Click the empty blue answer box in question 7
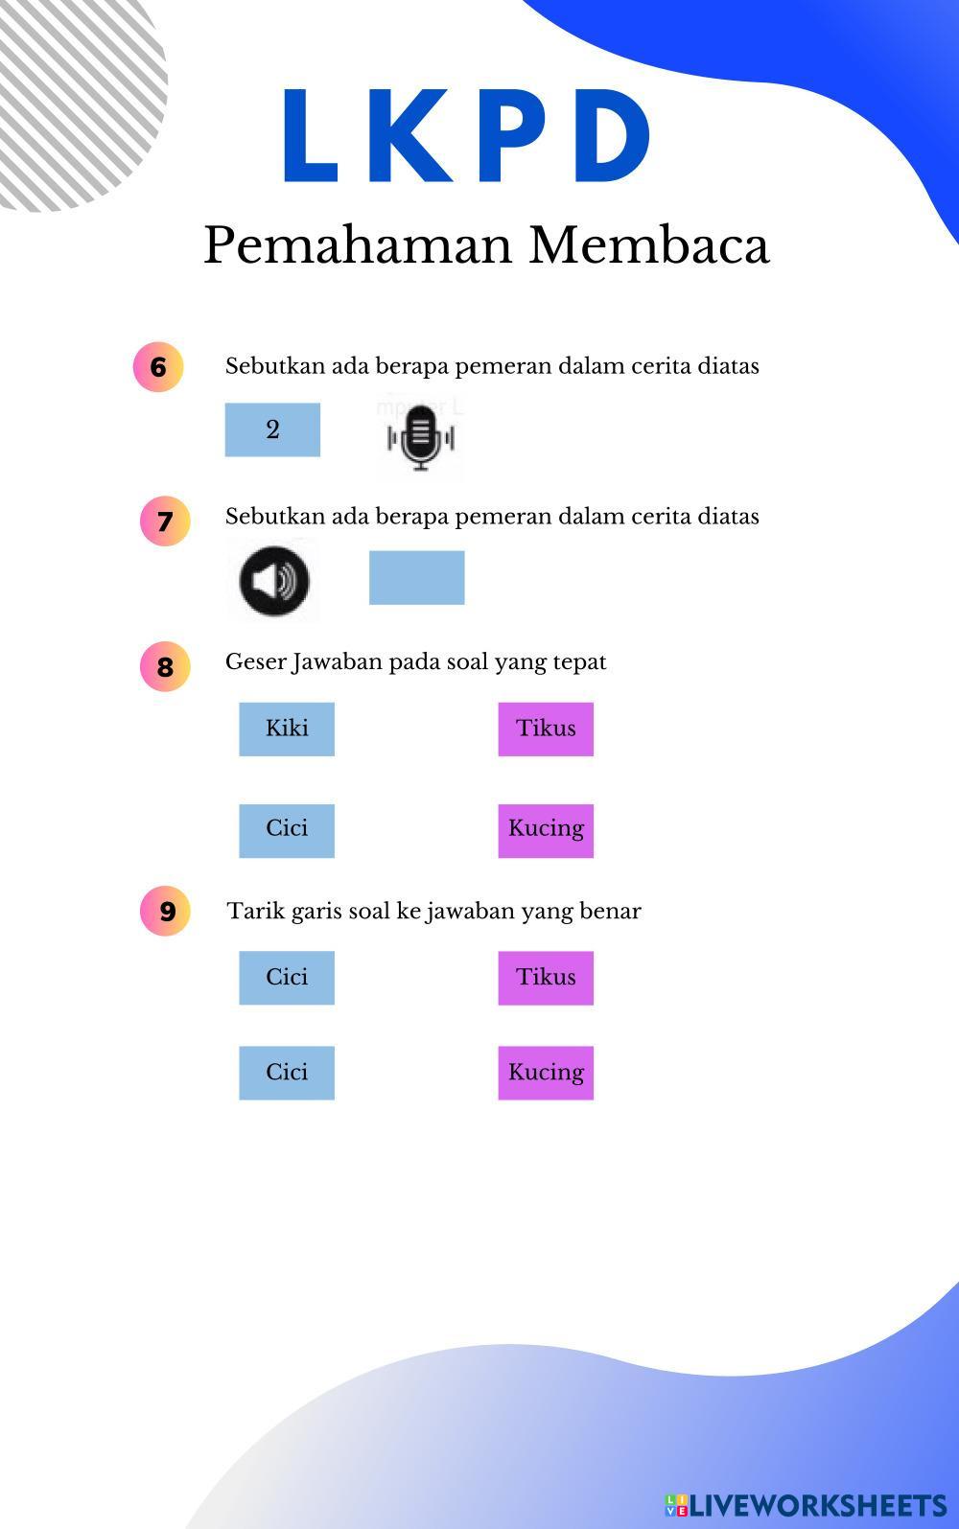The height and width of the screenshot is (1529, 959). click(x=416, y=577)
